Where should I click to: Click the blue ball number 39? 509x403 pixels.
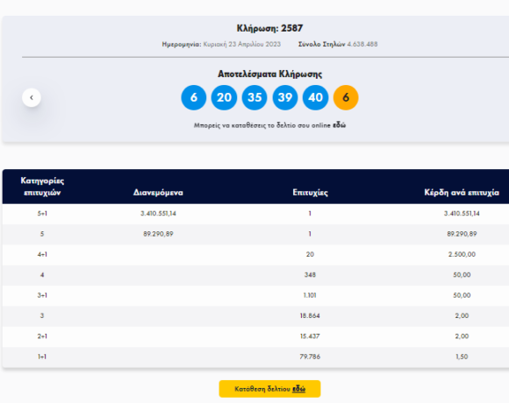(x=285, y=97)
